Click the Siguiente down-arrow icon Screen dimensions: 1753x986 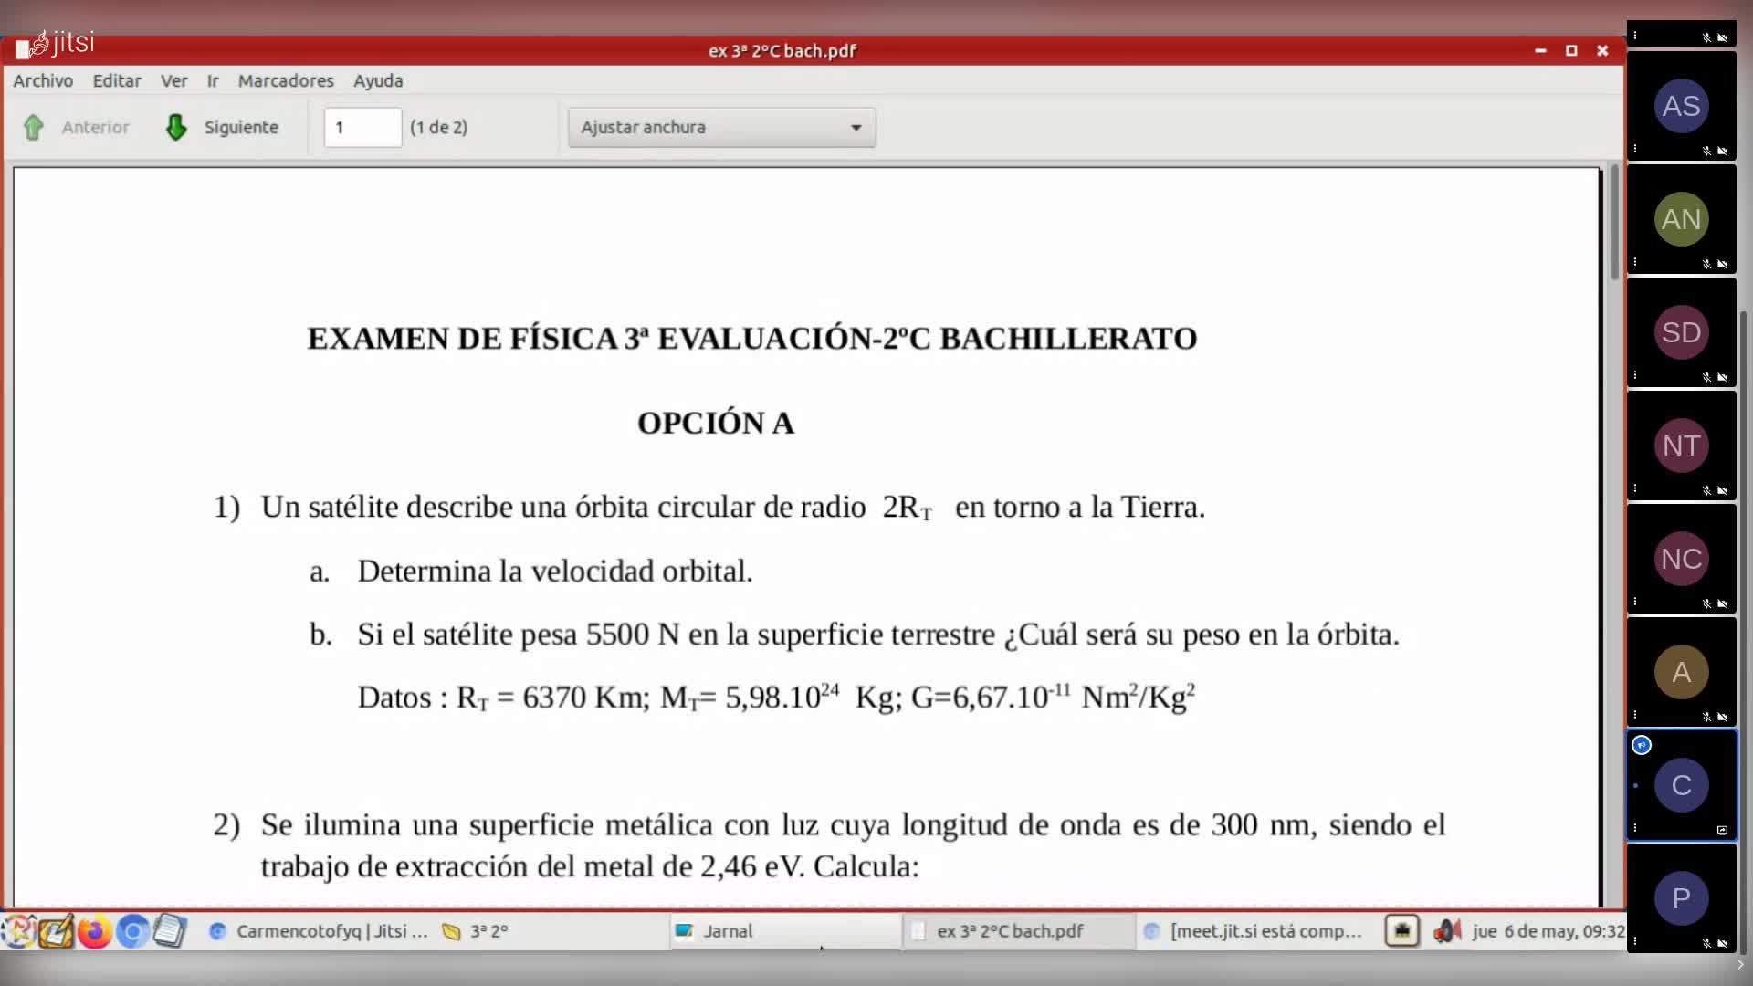point(176,127)
